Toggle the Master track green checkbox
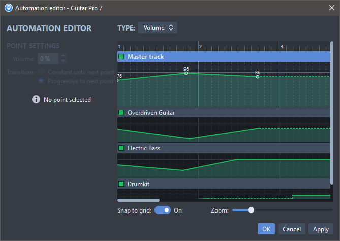This screenshot has height=241, width=340. 121,57
